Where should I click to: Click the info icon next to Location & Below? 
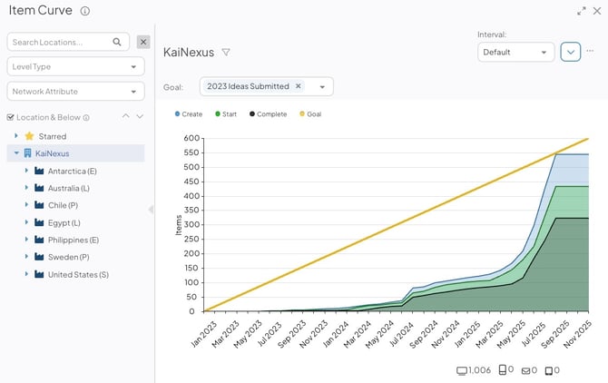[x=86, y=117]
